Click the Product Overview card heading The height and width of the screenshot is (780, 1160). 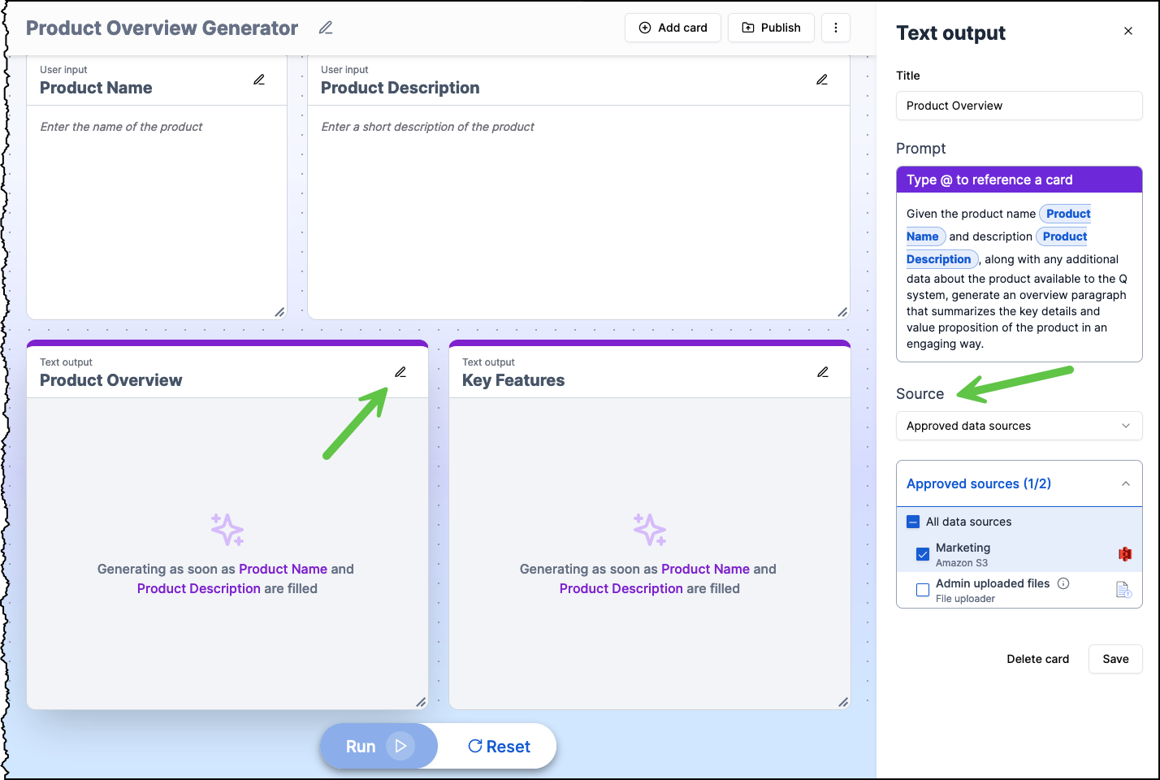(x=111, y=380)
